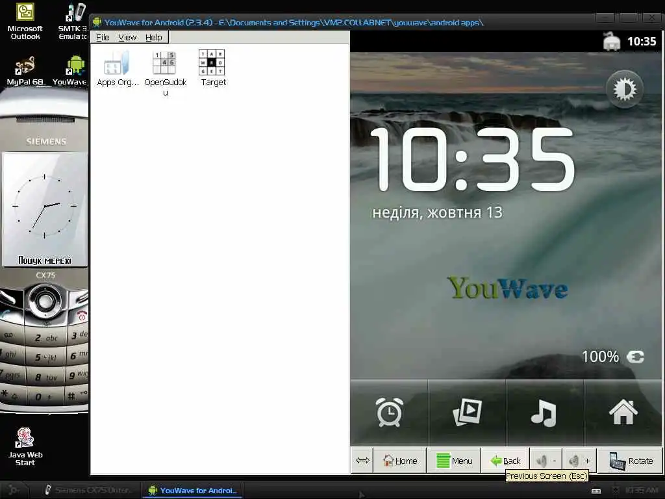This screenshot has height=499, width=665.
Task: Open the alarm clock shortcut
Action: tap(389, 411)
